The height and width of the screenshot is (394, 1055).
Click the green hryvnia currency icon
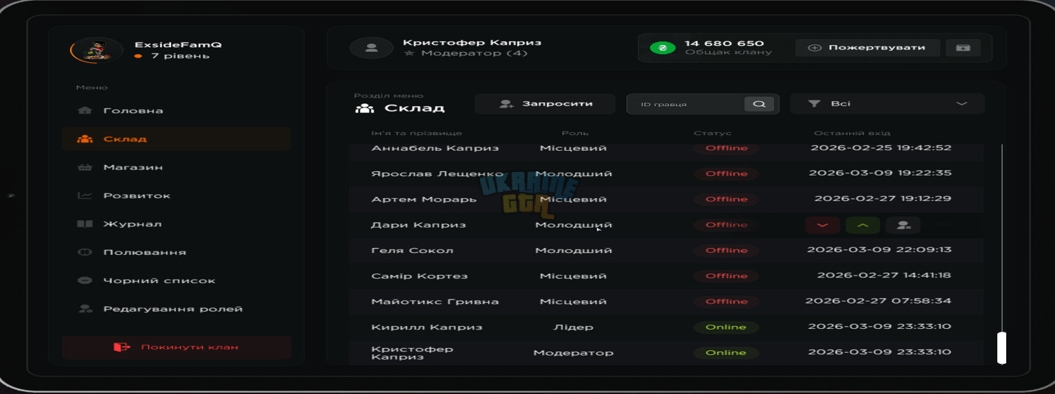[x=663, y=48]
